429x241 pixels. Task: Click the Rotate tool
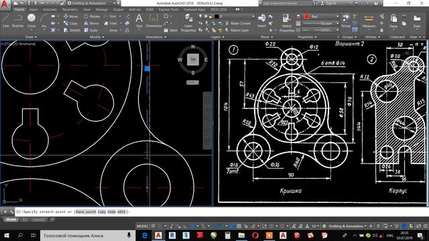tap(92, 16)
